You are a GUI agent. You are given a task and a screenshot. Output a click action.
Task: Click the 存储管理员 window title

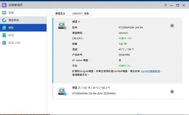coord(15,5)
